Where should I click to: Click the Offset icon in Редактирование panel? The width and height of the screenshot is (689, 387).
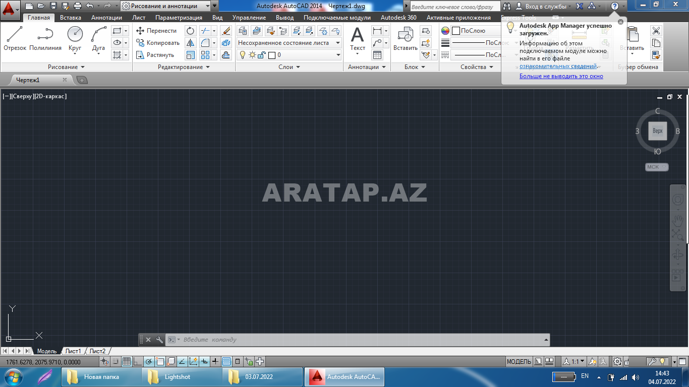pos(226,55)
